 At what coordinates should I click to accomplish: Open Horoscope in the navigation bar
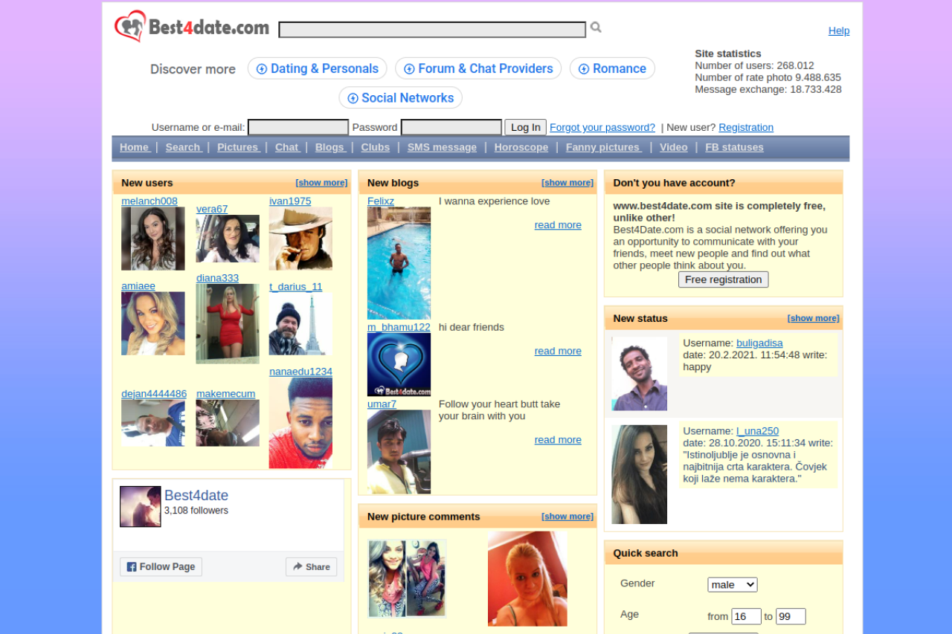(521, 147)
